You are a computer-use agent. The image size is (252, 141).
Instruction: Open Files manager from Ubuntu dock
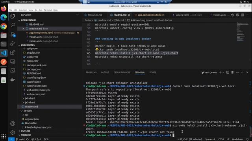(4, 35)
